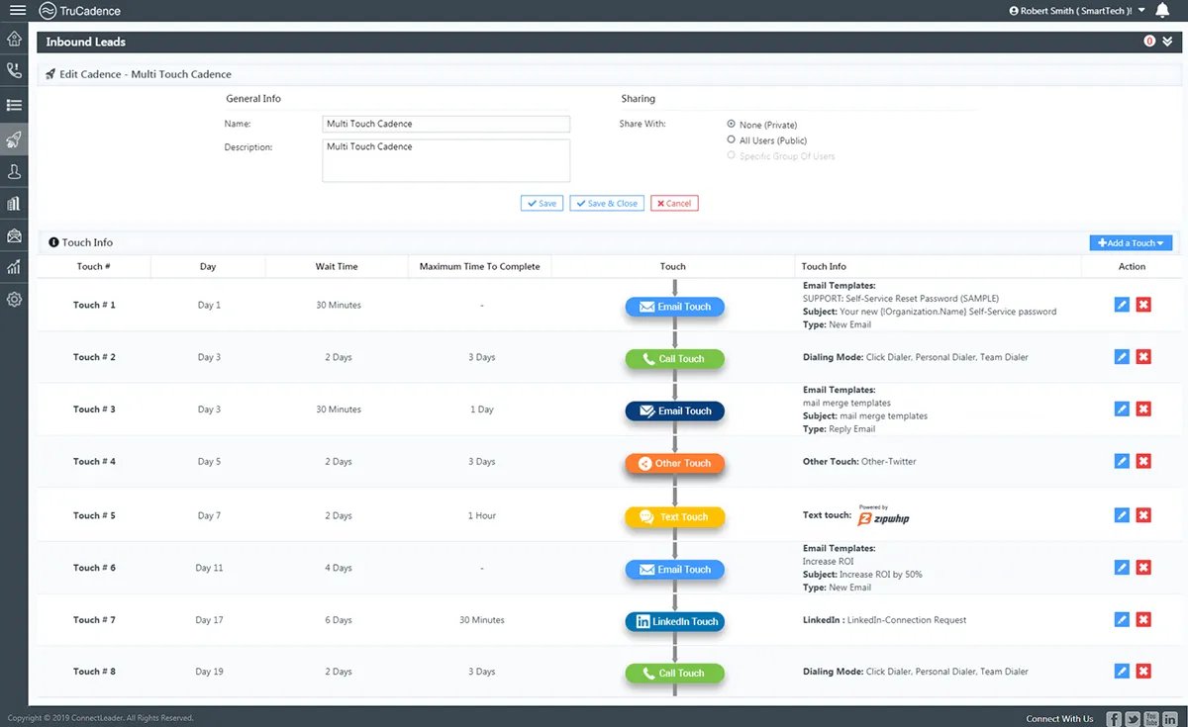Select None (Private) sharing option
This screenshot has height=727, width=1188.
click(732, 125)
